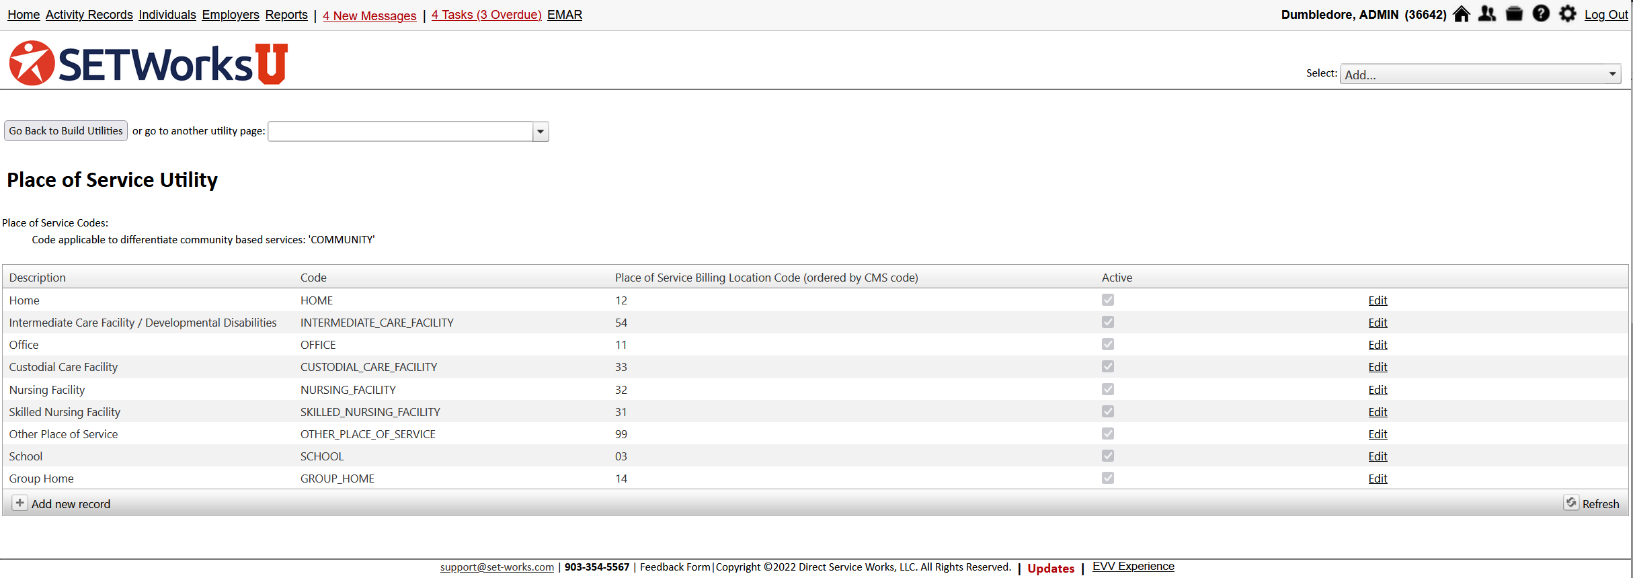Screen dimensions: 1633x578
Task: Toggle Active checkbox for Custodial Care Facility
Action: [x=1108, y=366]
